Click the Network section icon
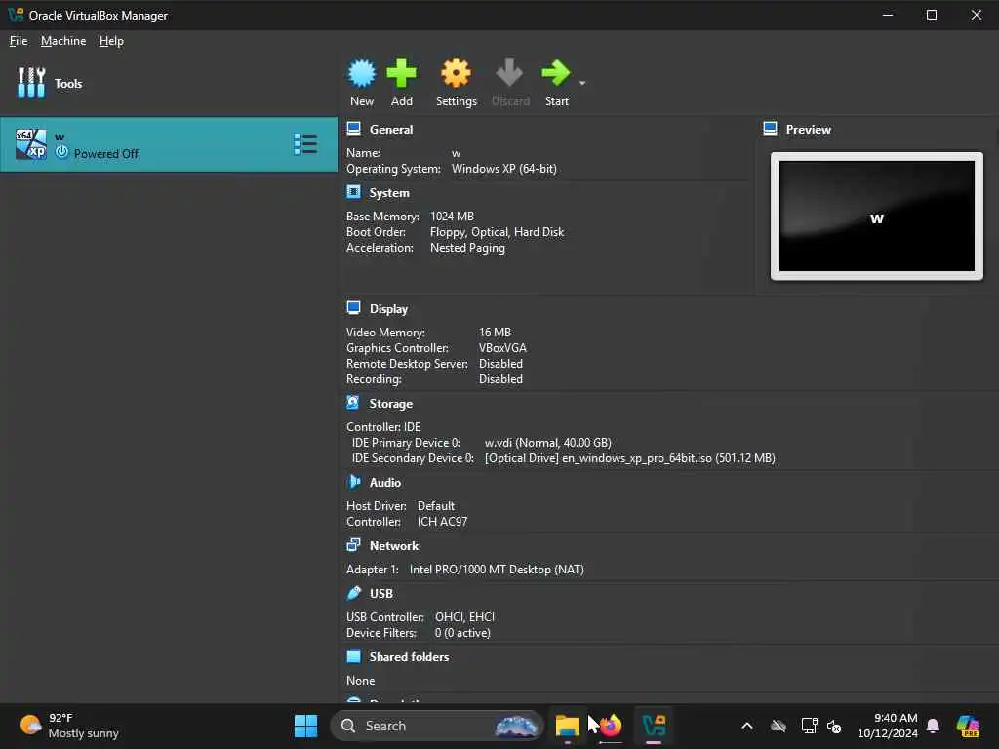Viewport: 999px width, 749px height. point(353,545)
